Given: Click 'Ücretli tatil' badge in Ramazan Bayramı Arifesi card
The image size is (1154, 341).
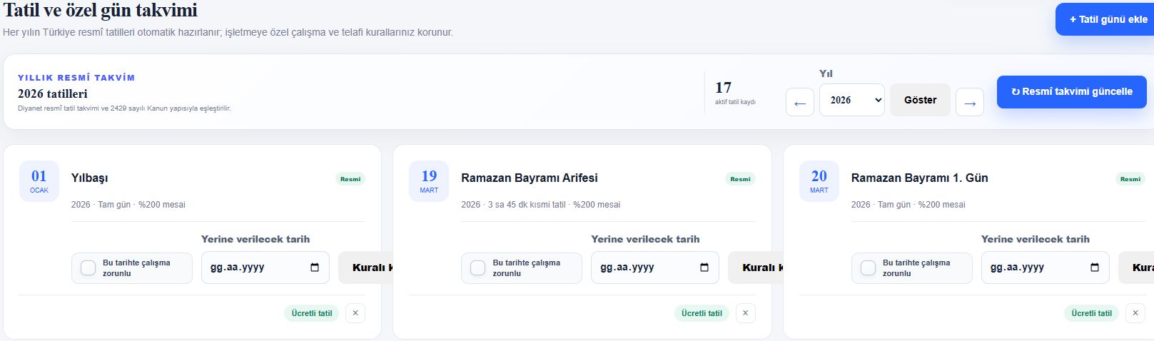Looking at the screenshot, I should [702, 313].
